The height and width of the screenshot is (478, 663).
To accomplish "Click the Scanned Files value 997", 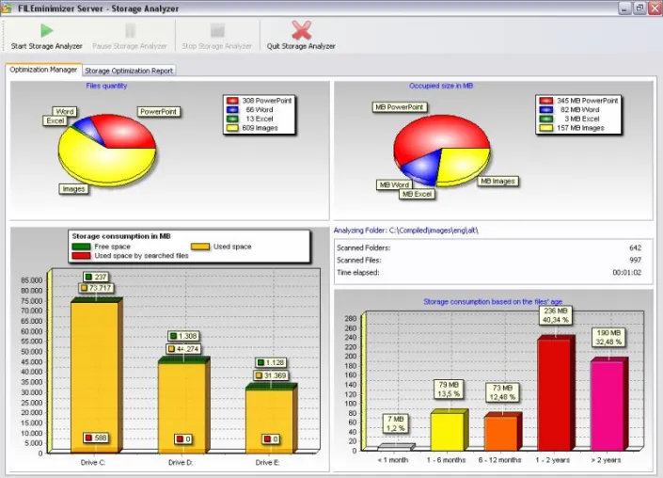I will (635, 260).
